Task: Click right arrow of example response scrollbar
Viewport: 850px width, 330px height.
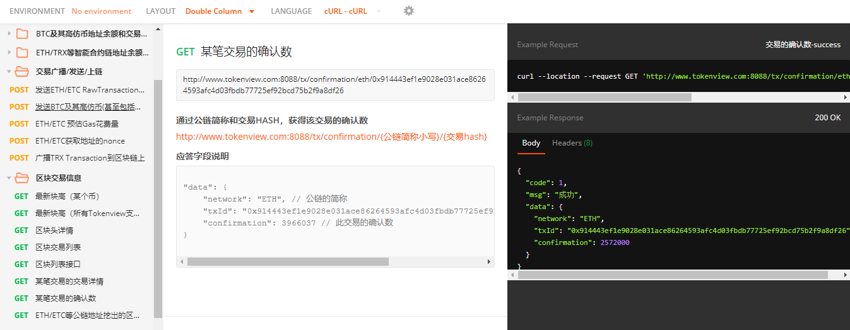Action: point(846,275)
